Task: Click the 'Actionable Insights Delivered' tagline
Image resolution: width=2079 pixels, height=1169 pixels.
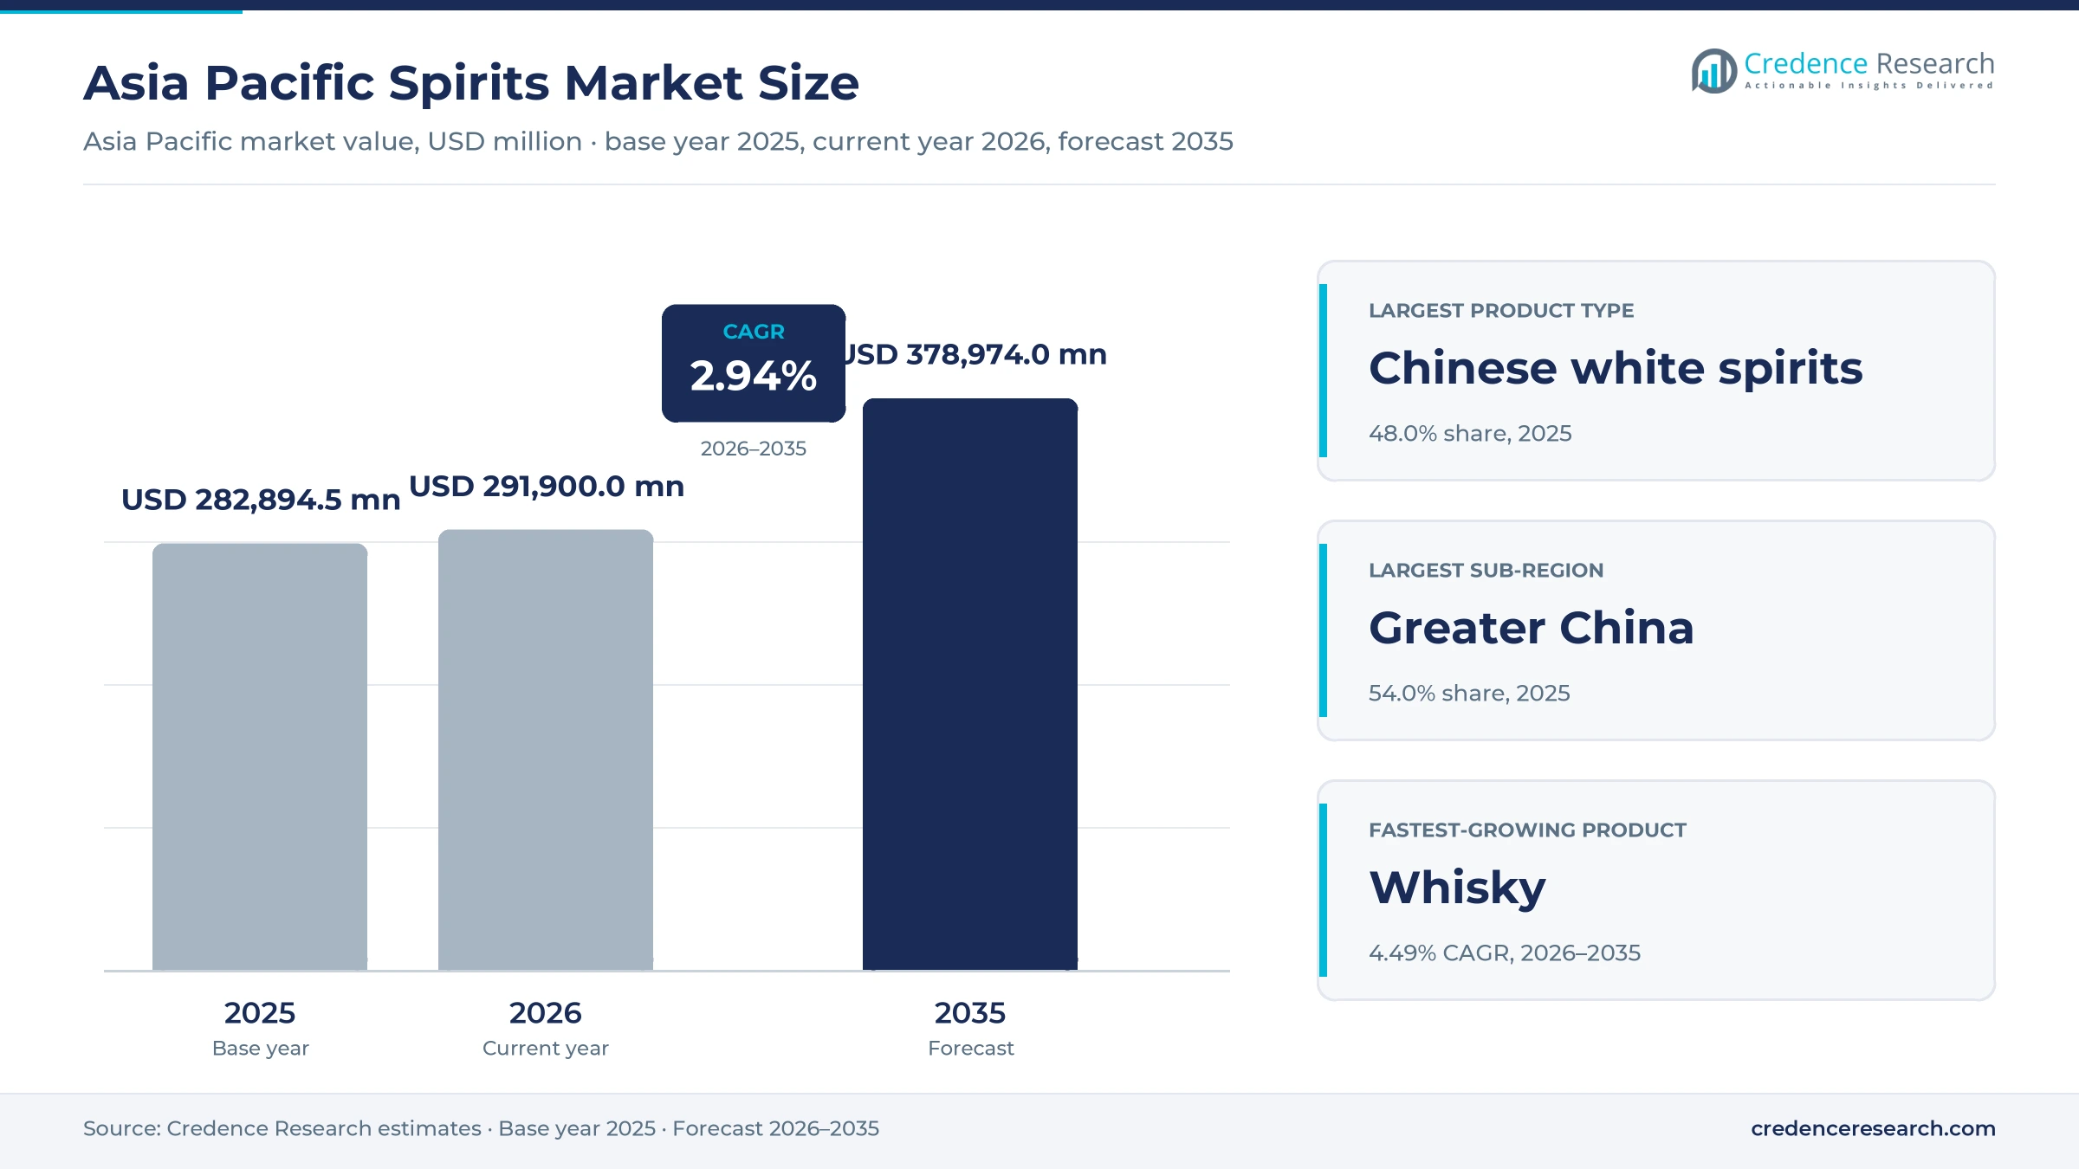Action: [1869, 85]
